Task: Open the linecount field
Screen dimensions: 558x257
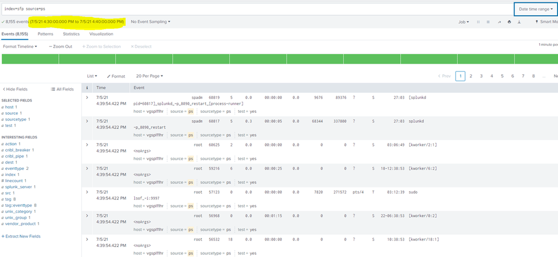Action: 15,181
